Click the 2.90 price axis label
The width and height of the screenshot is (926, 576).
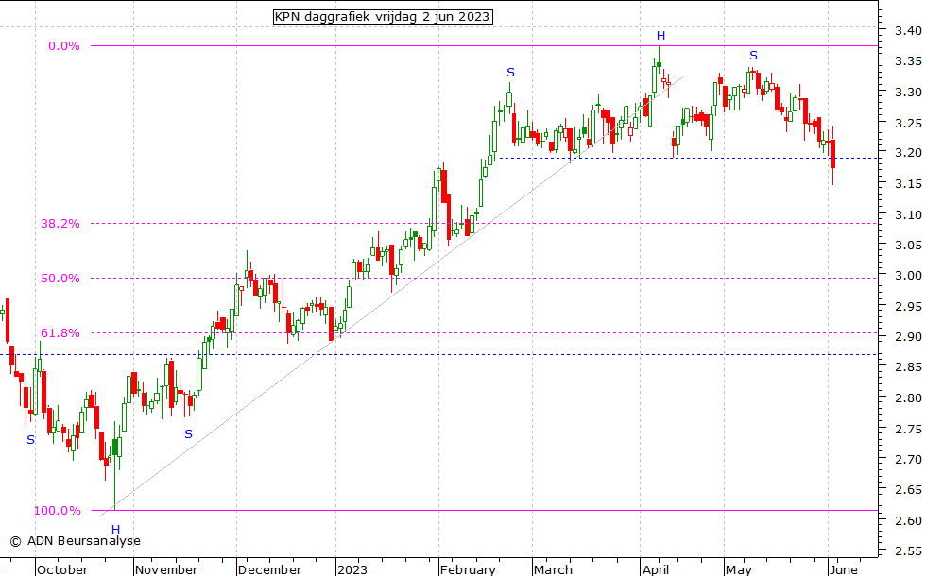(x=908, y=337)
